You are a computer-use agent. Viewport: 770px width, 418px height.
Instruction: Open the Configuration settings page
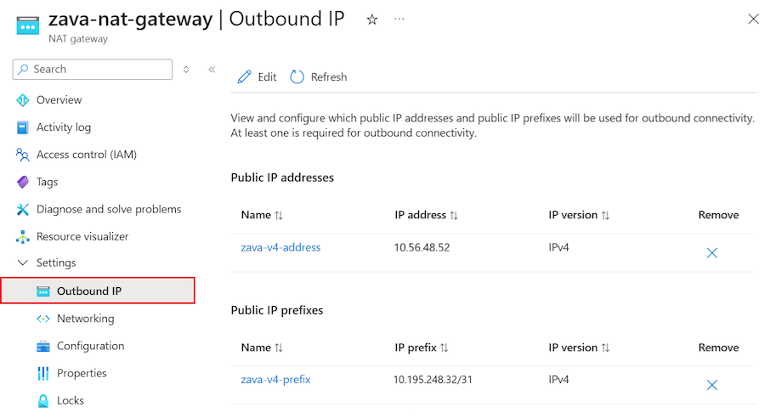coord(90,346)
